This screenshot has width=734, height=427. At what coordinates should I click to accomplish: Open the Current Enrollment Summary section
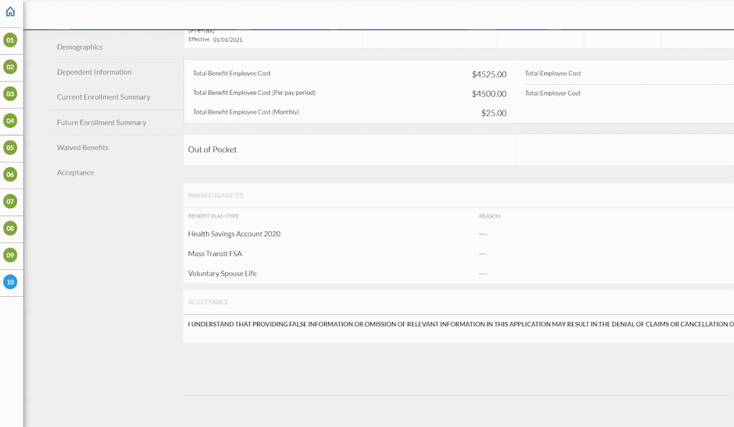[102, 97]
